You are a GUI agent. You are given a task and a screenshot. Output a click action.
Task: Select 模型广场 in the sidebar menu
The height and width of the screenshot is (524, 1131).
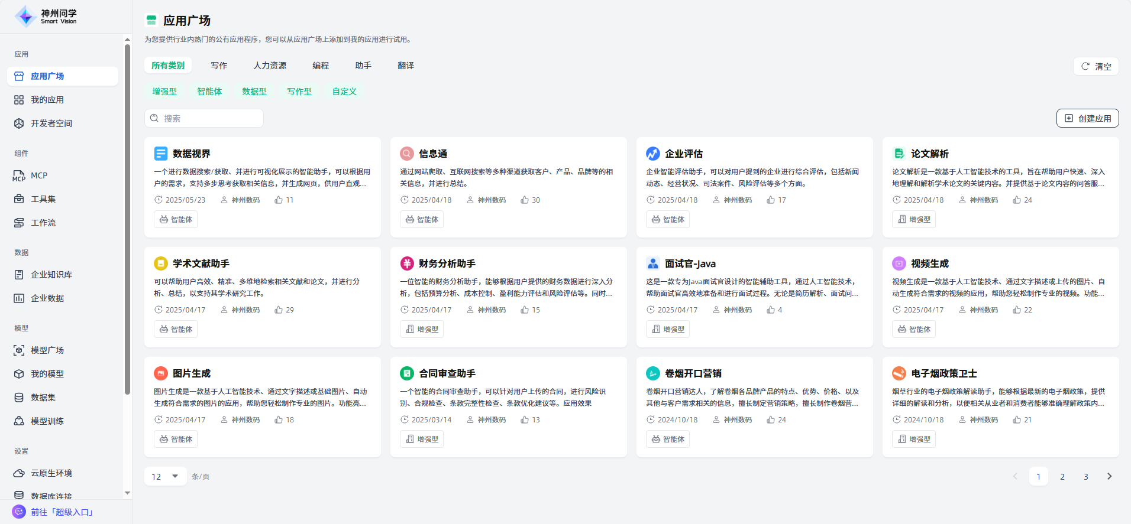click(x=47, y=350)
